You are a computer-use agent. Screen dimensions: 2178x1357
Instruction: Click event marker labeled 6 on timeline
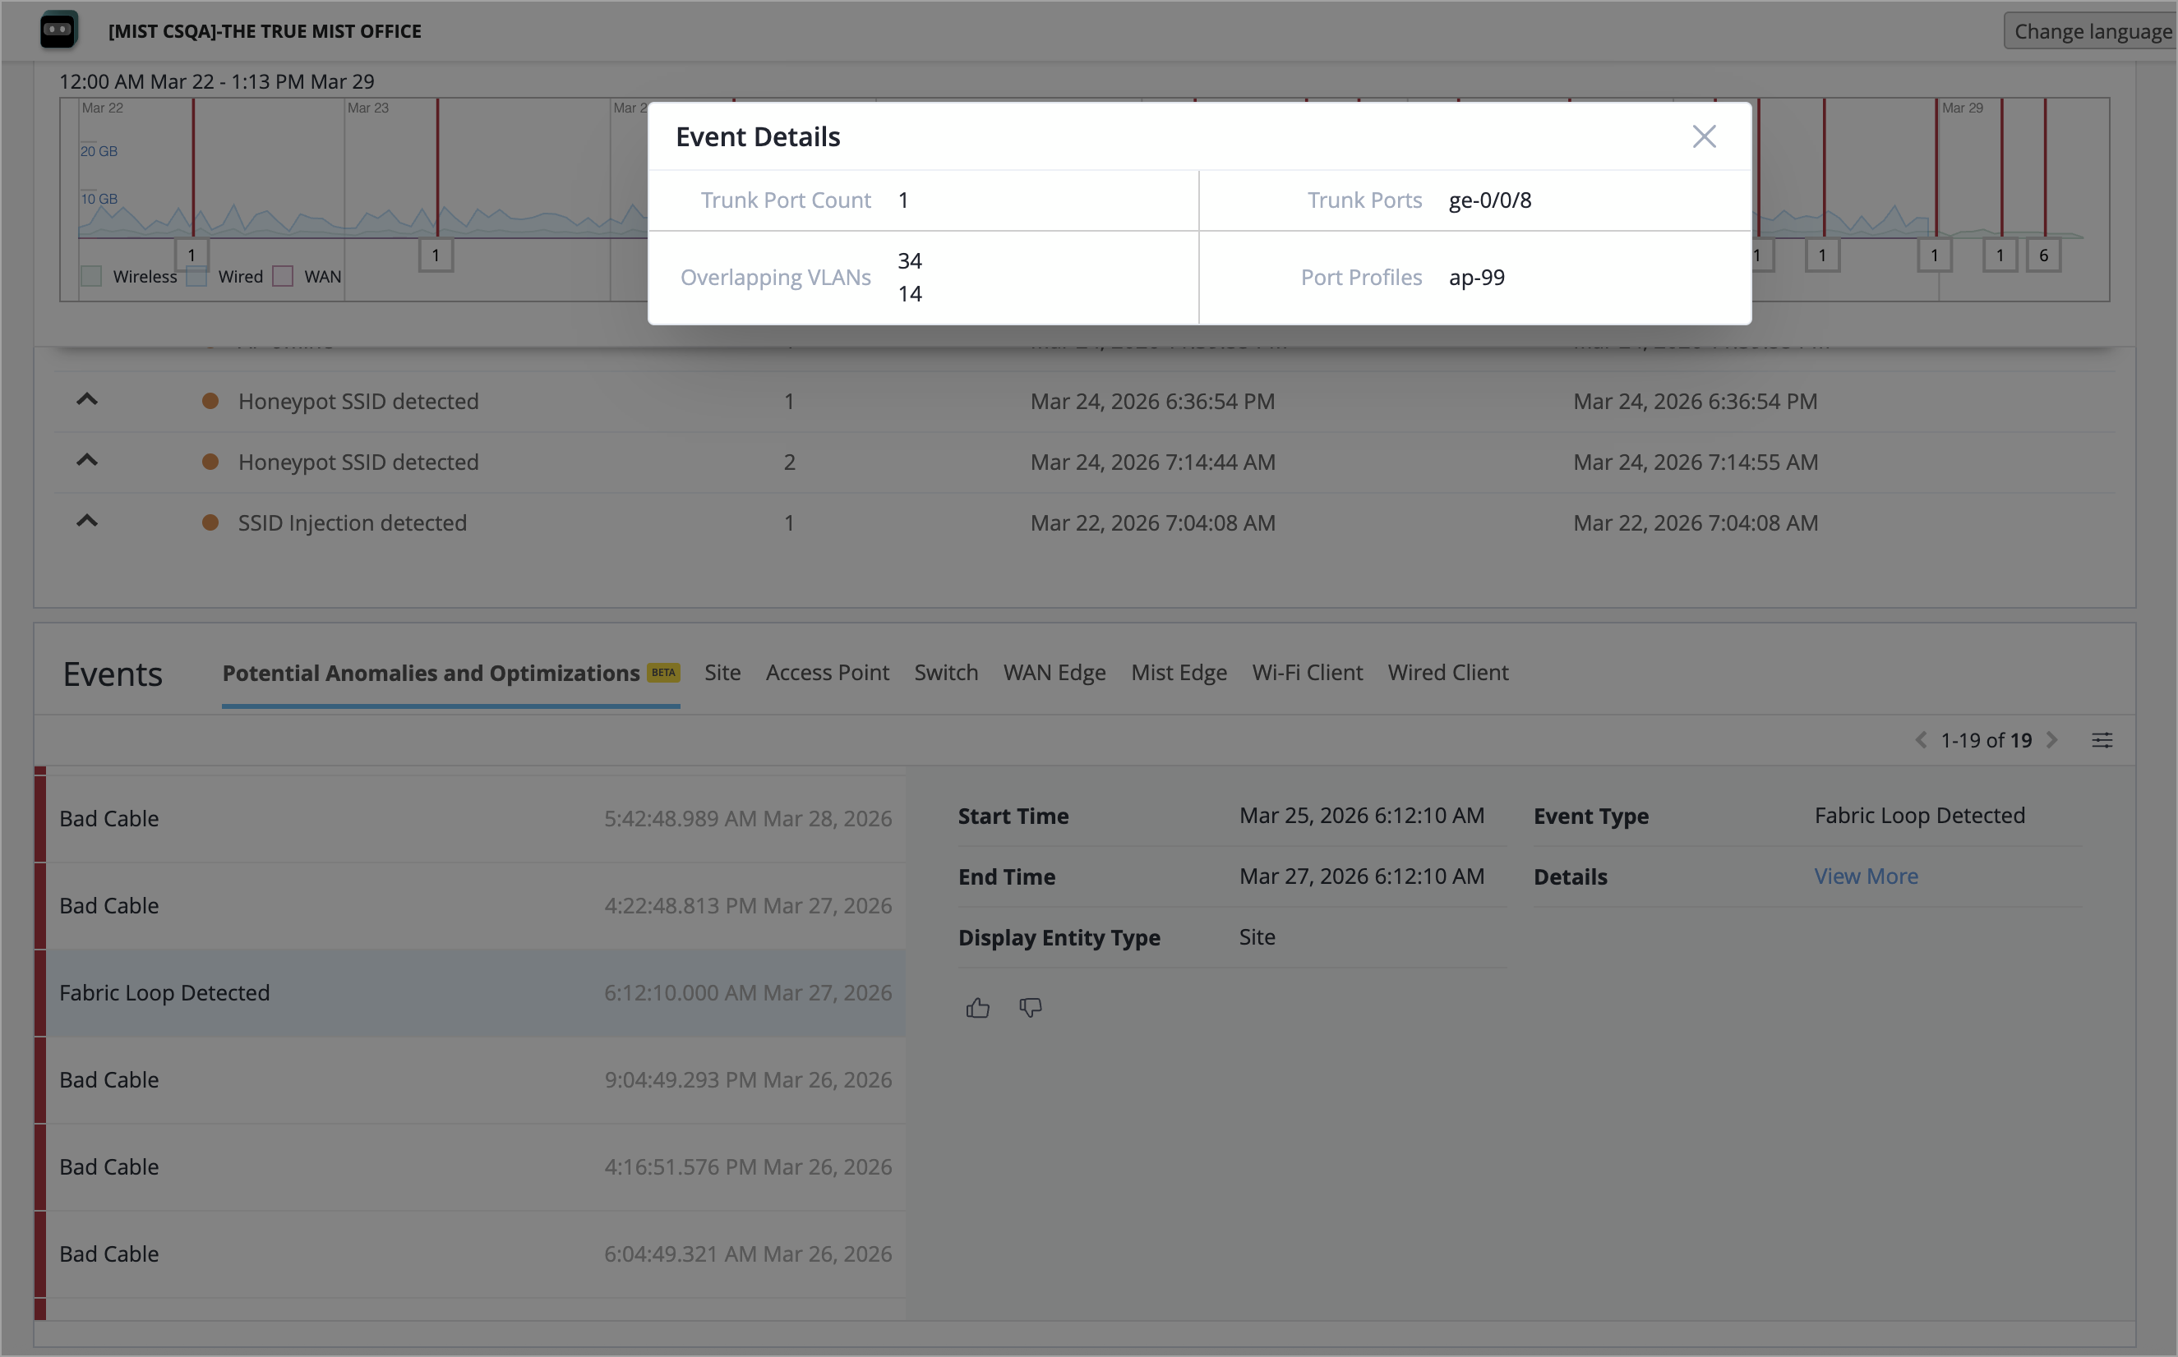[2043, 255]
